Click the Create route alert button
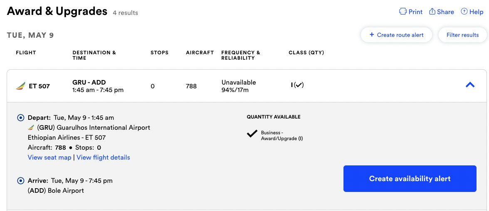This screenshot has width=489, height=211. [396, 35]
